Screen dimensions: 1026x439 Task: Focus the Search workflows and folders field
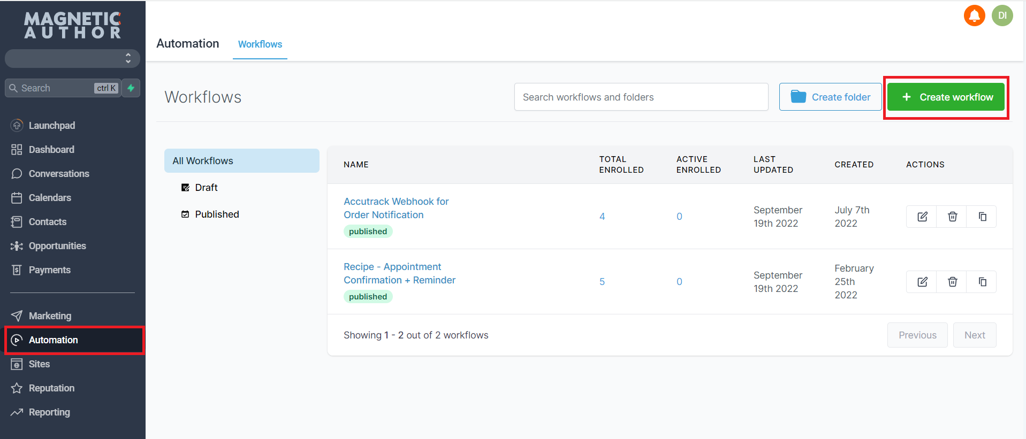641,97
